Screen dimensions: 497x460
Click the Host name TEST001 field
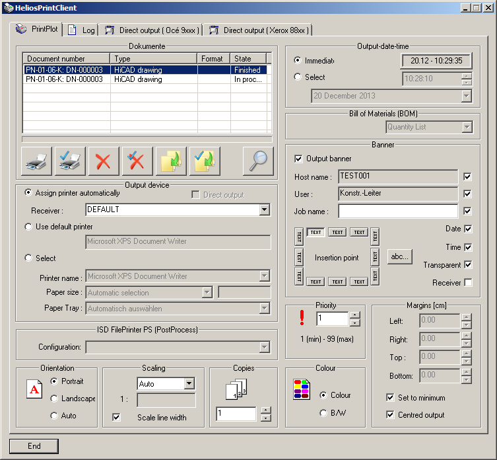click(x=398, y=177)
